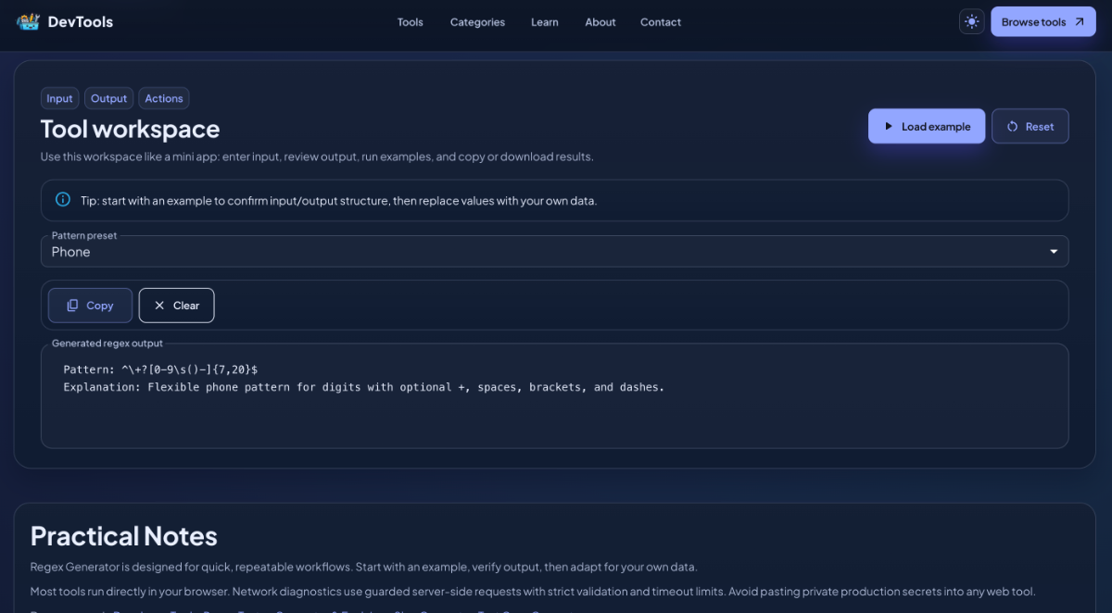This screenshot has height=613, width=1112.
Task: Click the Reset button
Action: 1030,126
